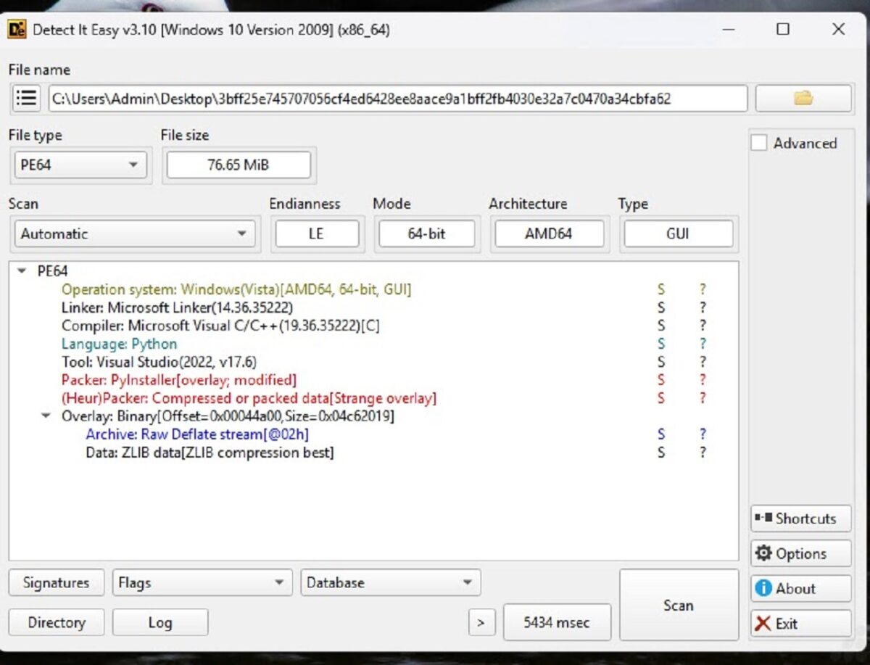Image resolution: width=870 pixels, height=665 pixels.
Task: Click ? link on Tool Visual Studio row
Action: point(703,362)
